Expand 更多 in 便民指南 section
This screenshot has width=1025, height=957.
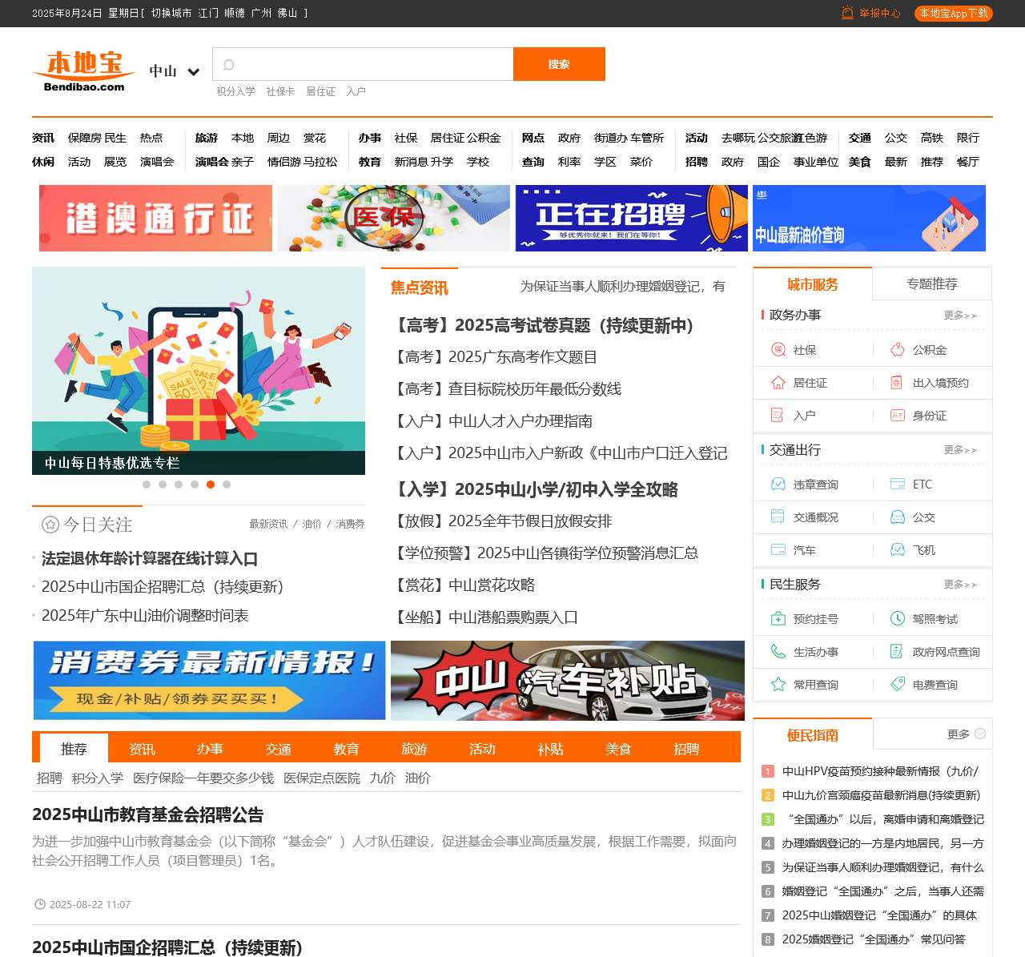tap(966, 734)
